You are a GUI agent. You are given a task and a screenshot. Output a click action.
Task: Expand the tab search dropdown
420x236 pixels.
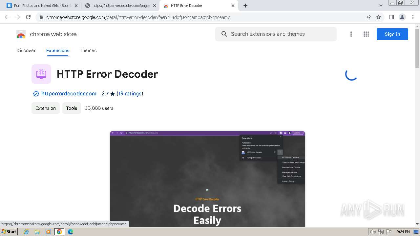381,6
